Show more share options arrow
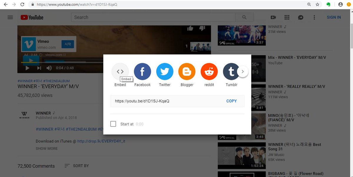 pos(243,71)
